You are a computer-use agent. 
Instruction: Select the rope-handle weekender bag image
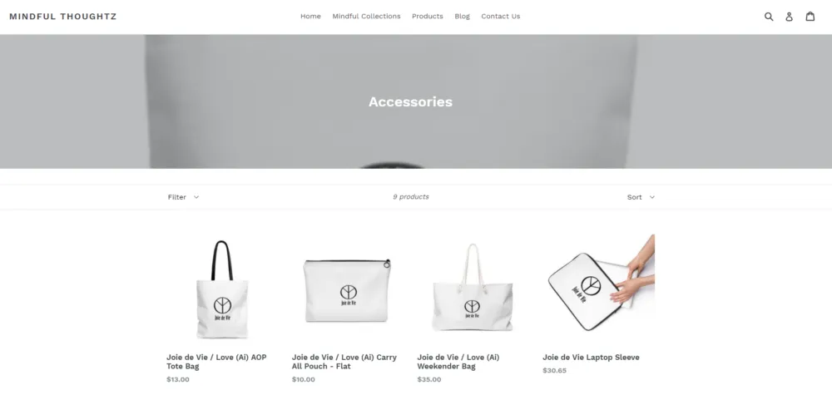click(473, 287)
